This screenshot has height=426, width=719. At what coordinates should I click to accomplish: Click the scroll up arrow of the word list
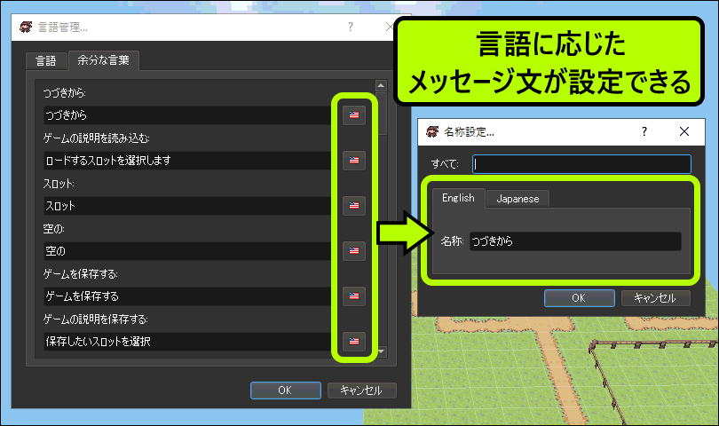381,87
